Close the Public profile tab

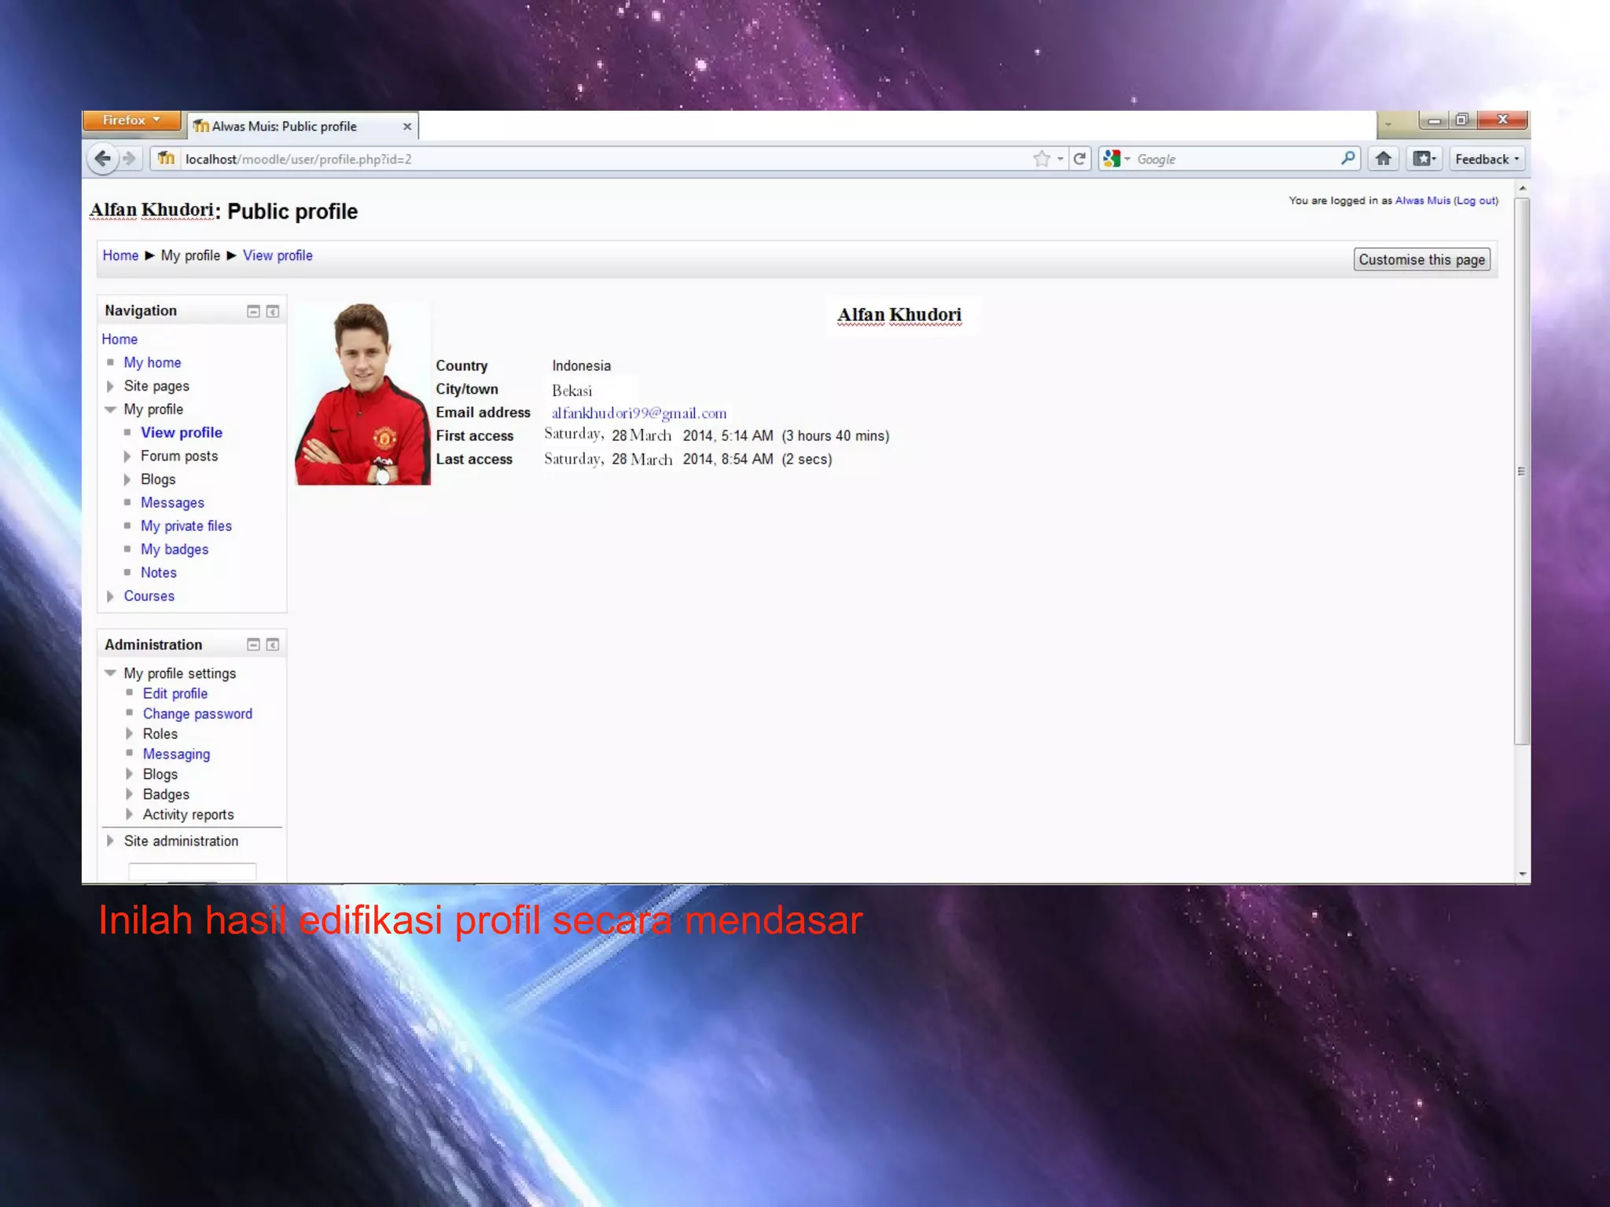(407, 127)
